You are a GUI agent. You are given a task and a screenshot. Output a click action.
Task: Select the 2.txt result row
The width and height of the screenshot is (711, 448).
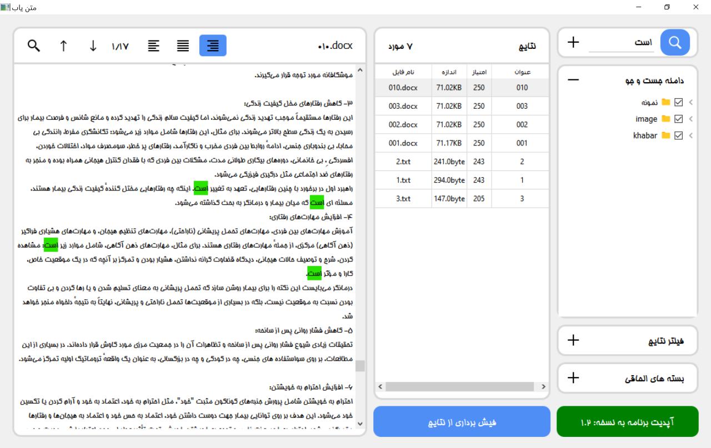pos(462,162)
